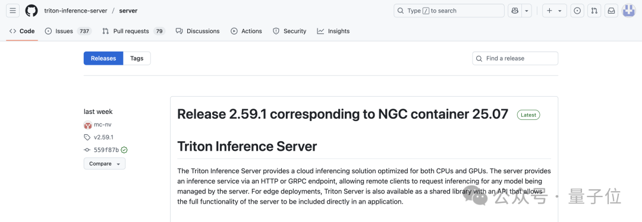Click the mc-nv avatar image
Image resolution: width=642 pixels, height=222 pixels.
click(87, 125)
